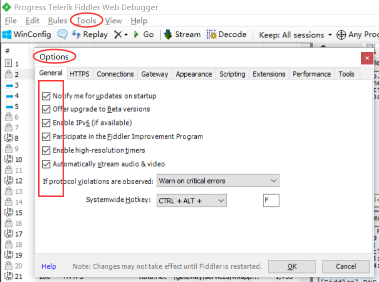Open the Rules menu

pos(58,21)
